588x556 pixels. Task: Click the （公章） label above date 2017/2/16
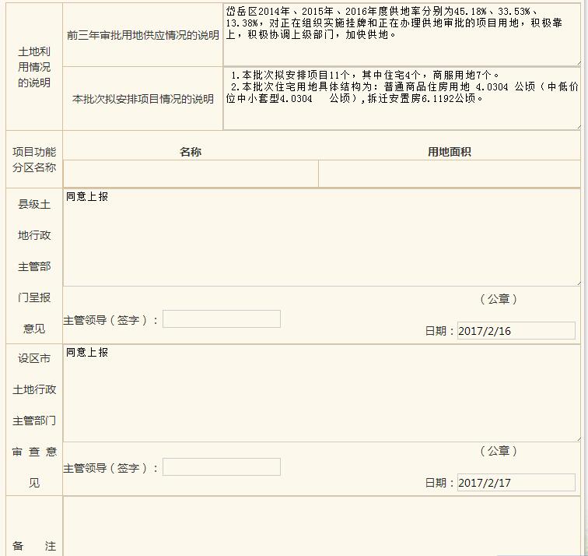tap(498, 299)
